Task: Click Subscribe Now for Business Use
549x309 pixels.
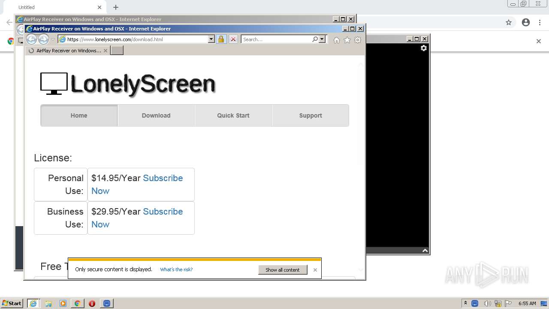Action: pos(163,212)
